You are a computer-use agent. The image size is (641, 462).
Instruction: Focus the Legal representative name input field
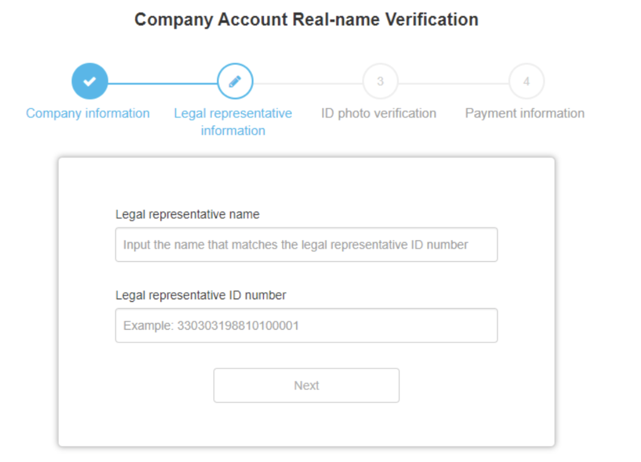(x=306, y=245)
